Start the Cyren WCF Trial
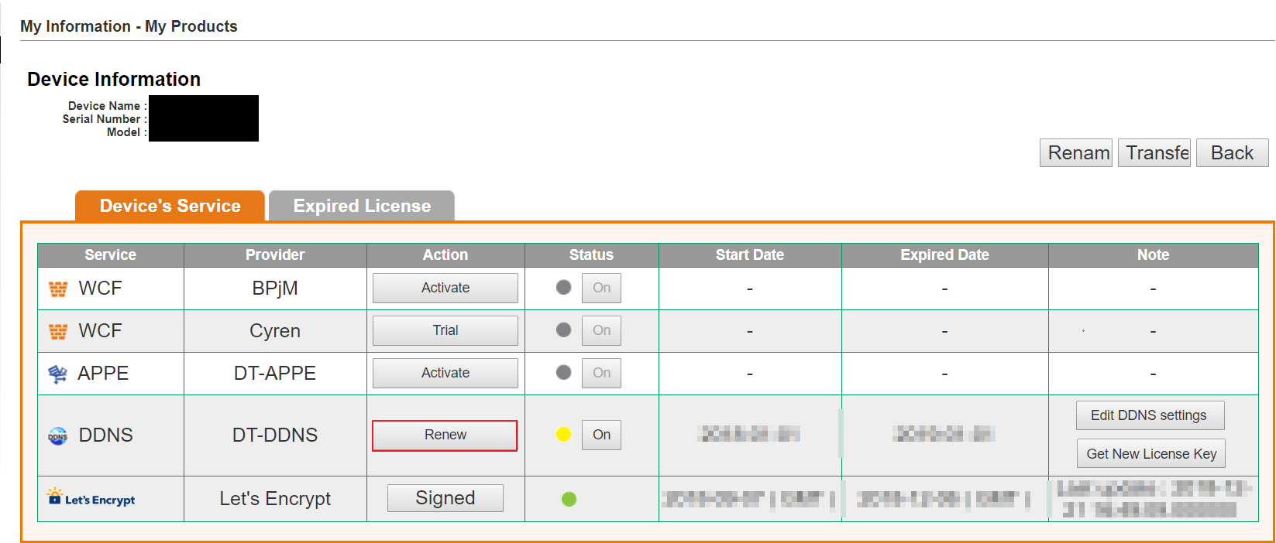 click(445, 330)
